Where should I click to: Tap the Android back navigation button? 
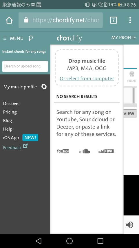pos(39,241)
